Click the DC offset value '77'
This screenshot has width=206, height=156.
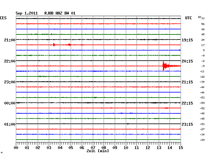203,19
